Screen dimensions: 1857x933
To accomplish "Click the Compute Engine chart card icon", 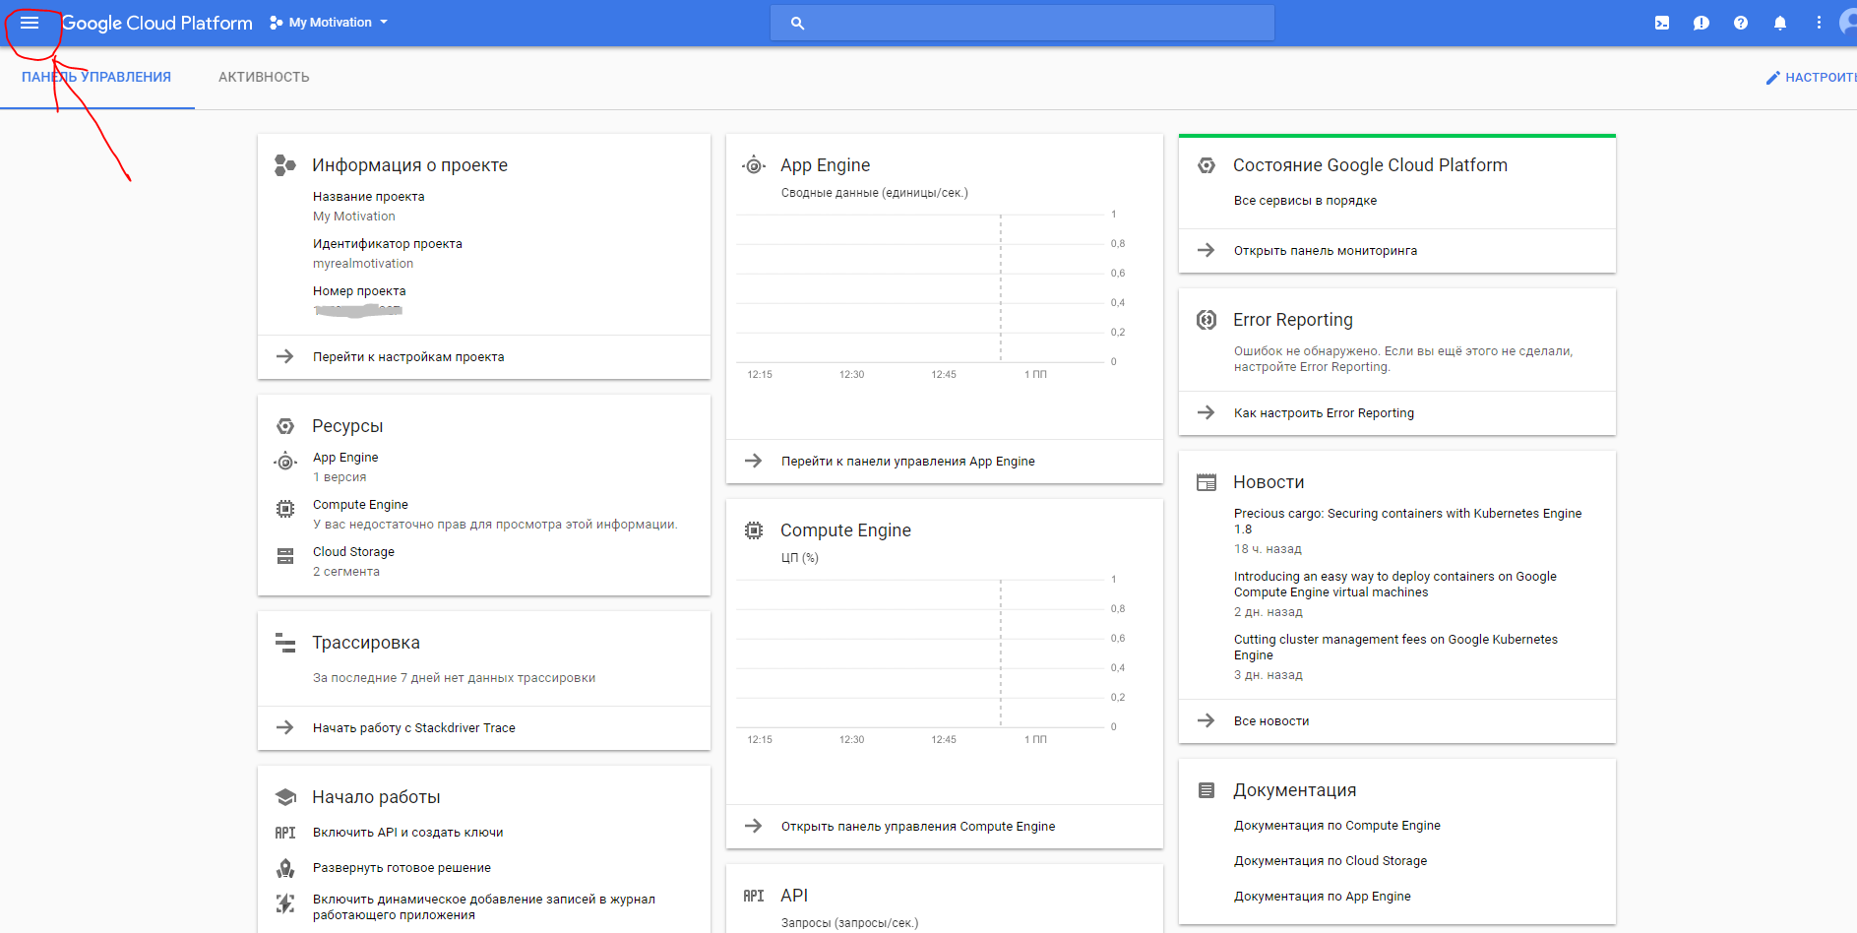I will click(x=754, y=530).
